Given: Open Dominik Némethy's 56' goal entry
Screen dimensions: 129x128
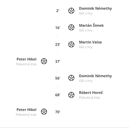Looking at the screenshot, I should (x=95, y=76).
